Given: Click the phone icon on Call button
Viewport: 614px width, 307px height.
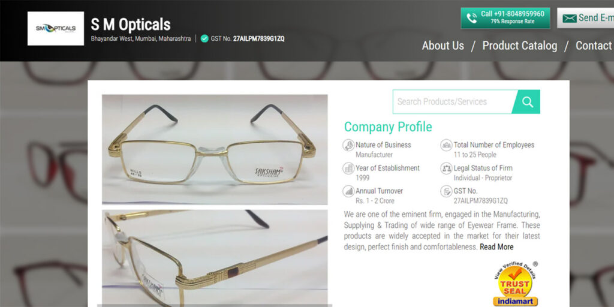Looking at the screenshot, I should point(472,19).
